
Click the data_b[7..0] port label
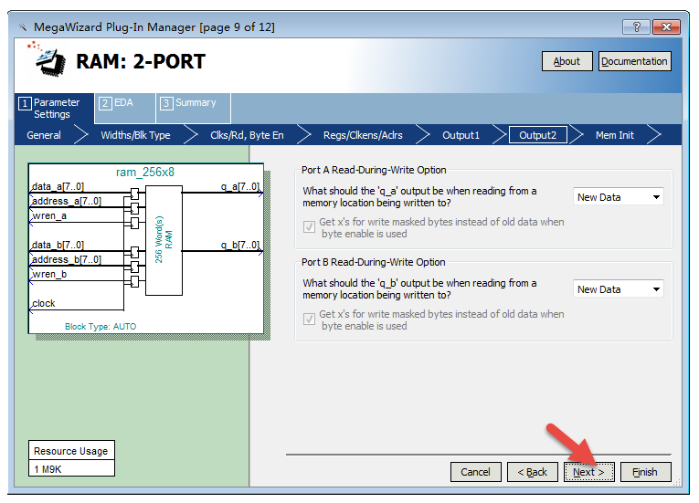pos(58,245)
